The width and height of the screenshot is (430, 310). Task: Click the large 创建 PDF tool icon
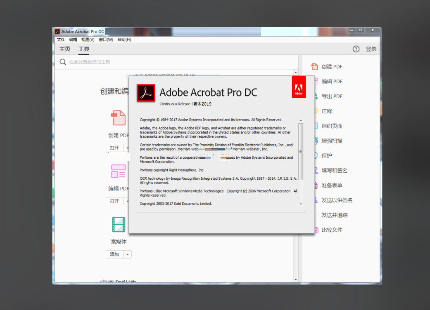click(x=119, y=117)
